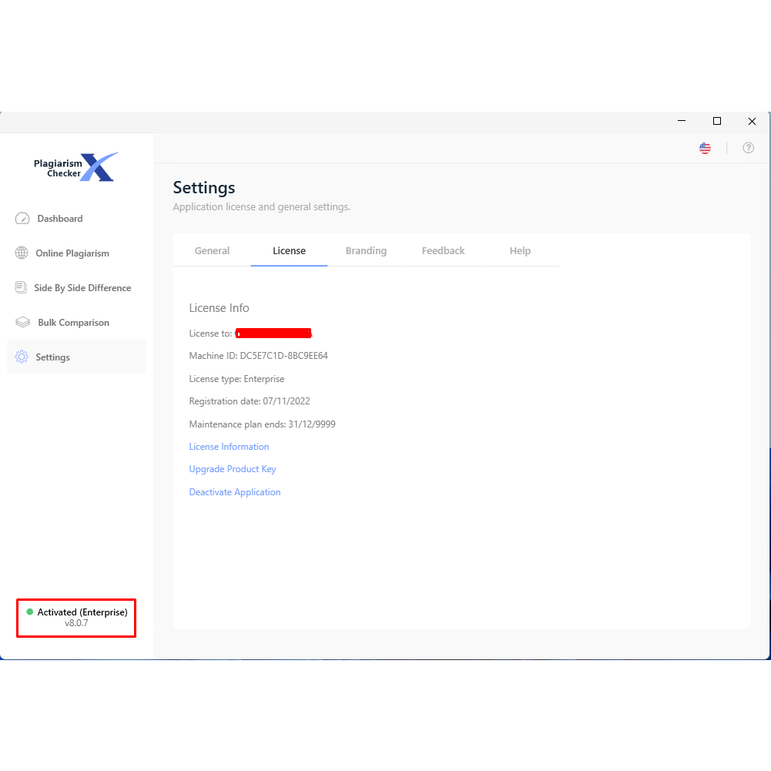The image size is (771, 771).
Task: Change language using the US flag icon
Action: coord(705,148)
